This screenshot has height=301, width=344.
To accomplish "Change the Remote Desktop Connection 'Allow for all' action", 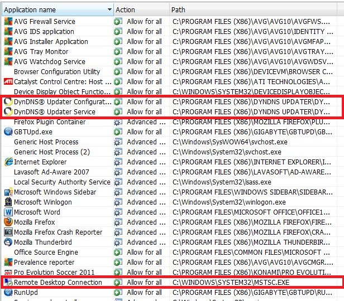I will 144,283.
